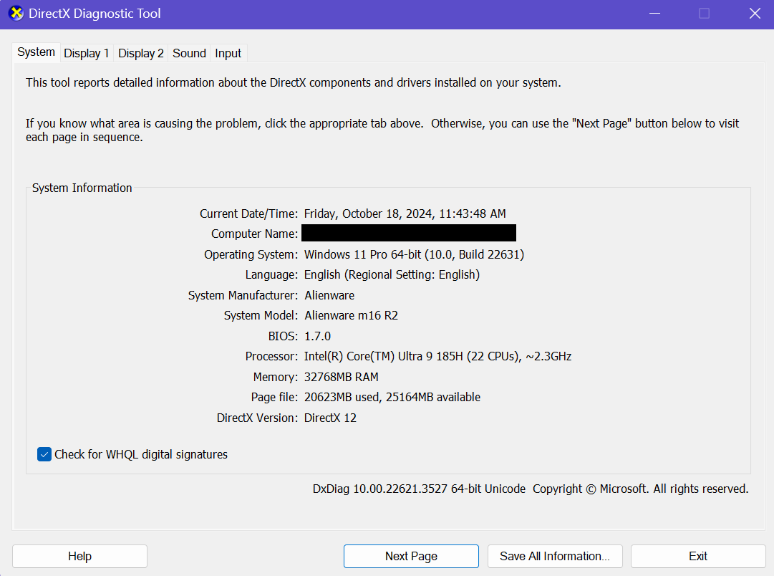
Task: Click the 'System Information' group heading
Action: [x=82, y=188]
